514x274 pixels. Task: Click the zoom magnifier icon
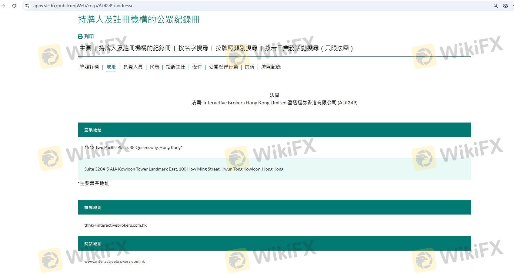pyautogui.click(x=496, y=6)
